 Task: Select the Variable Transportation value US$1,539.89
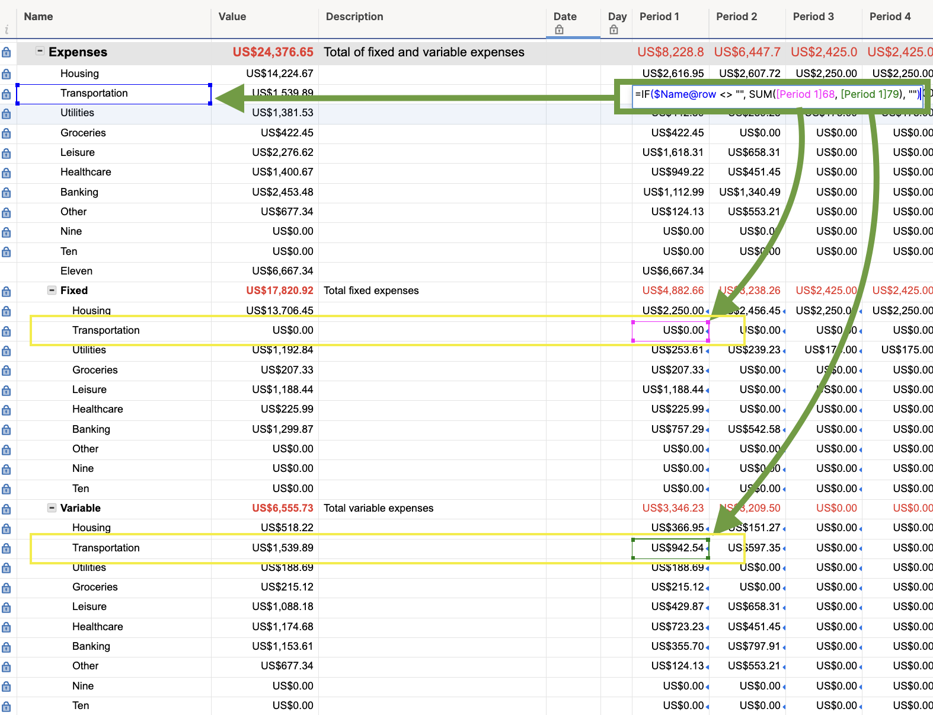pos(265,548)
